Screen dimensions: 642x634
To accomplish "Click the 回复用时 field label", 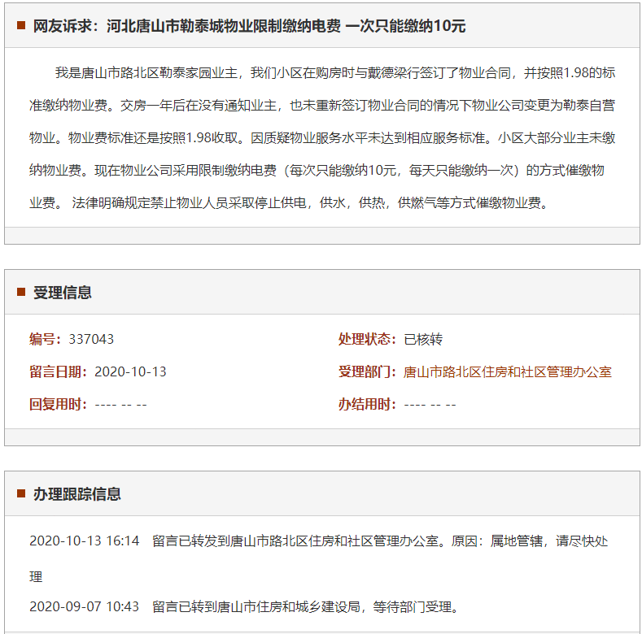I will coord(59,404).
